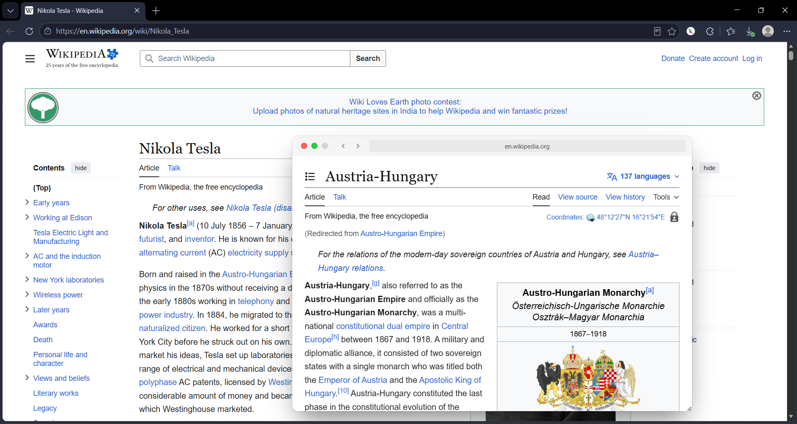Click the Create account link

[x=714, y=58]
